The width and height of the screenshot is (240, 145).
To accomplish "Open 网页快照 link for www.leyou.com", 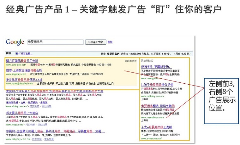I will point(30,125).
